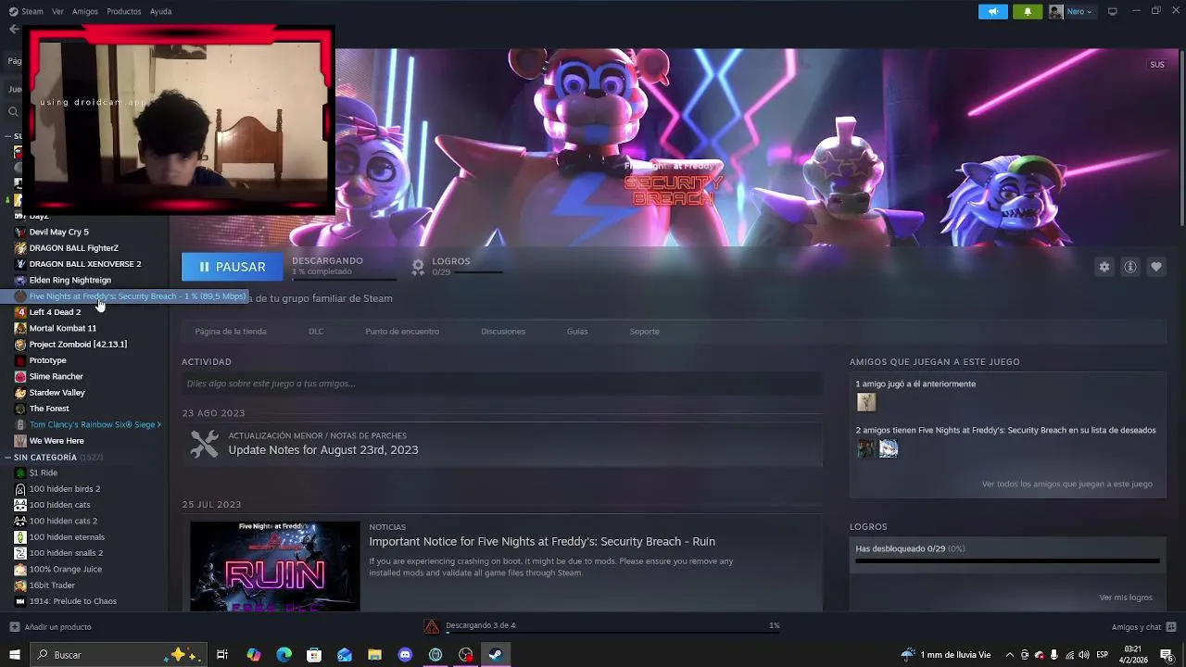Select DRAGON BALL XENOVERSE 2 in library
Image resolution: width=1186 pixels, height=667 pixels.
84,264
